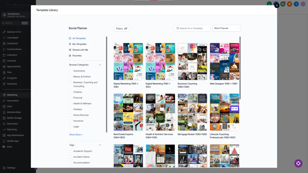
Task: Check the Business, Coaching and Consulting category
Action: tap(71, 83)
